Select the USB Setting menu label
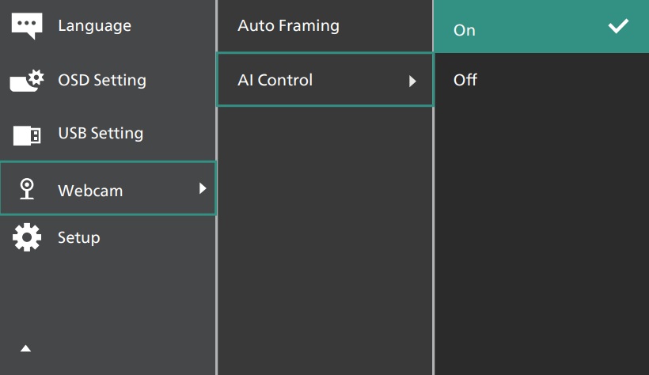Image resolution: width=649 pixels, height=375 pixels. pyautogui.click(x=101, y=133)
